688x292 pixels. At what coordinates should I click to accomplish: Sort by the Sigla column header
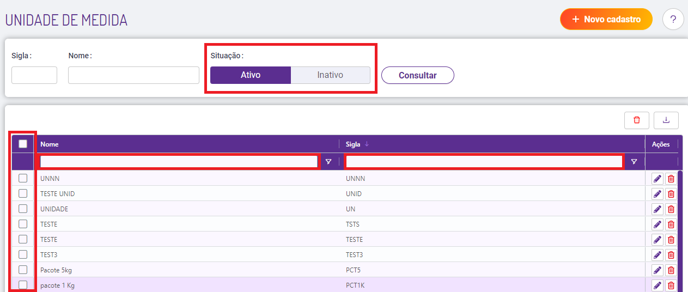[x=353, y=144]
